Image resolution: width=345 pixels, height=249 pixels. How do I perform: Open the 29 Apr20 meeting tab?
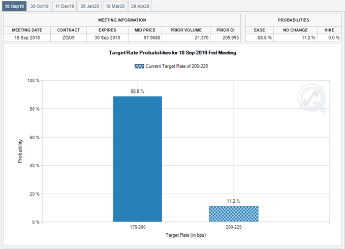click(x=140, y=6)
